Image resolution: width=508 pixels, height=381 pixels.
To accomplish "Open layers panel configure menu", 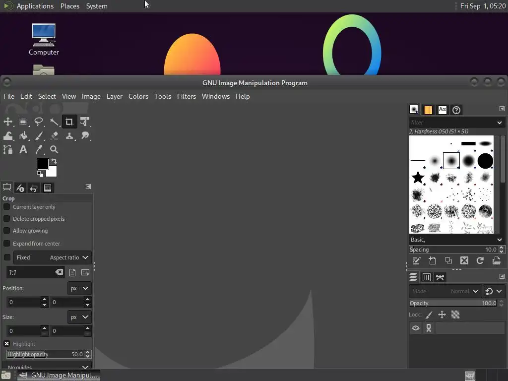I will pyautogui.click(x=502, y=276).
